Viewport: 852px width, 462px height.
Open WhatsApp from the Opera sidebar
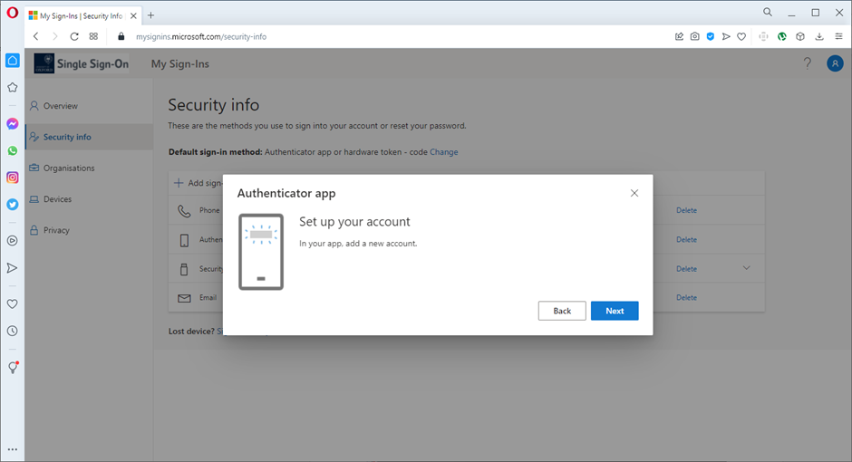pyautogui.click(x=13, y=151)
